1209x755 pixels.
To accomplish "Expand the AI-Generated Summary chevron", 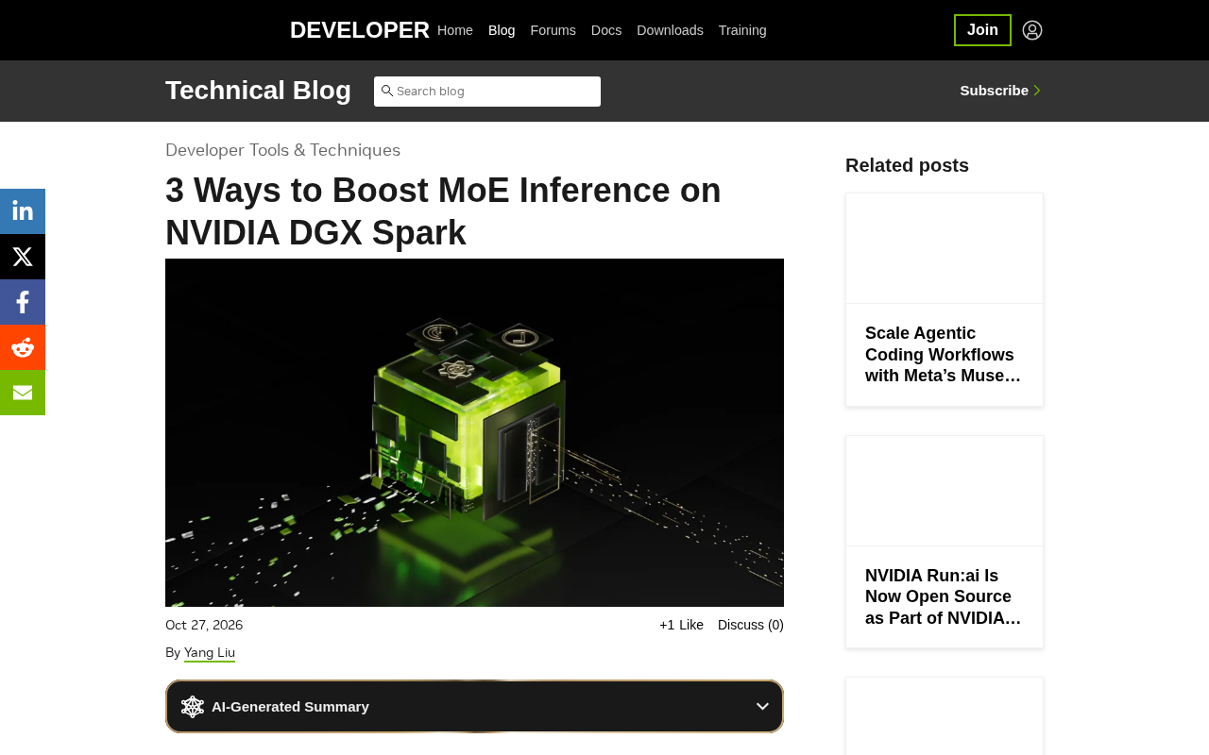I will click(762, 707).
